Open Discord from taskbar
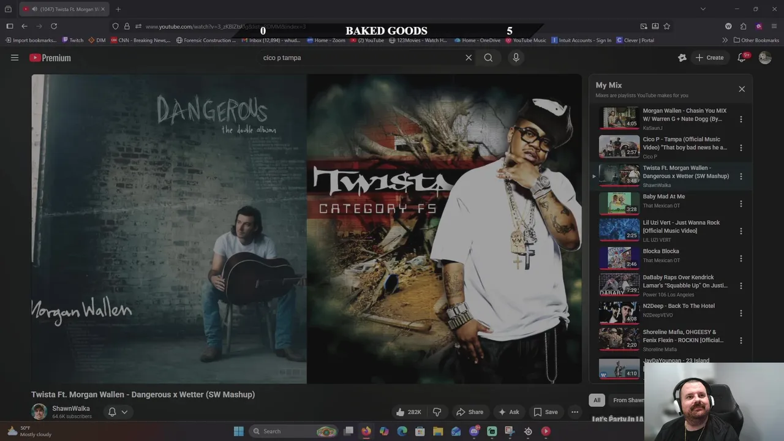The width and height of the screenshot is (784, 441). coord(474,431)
